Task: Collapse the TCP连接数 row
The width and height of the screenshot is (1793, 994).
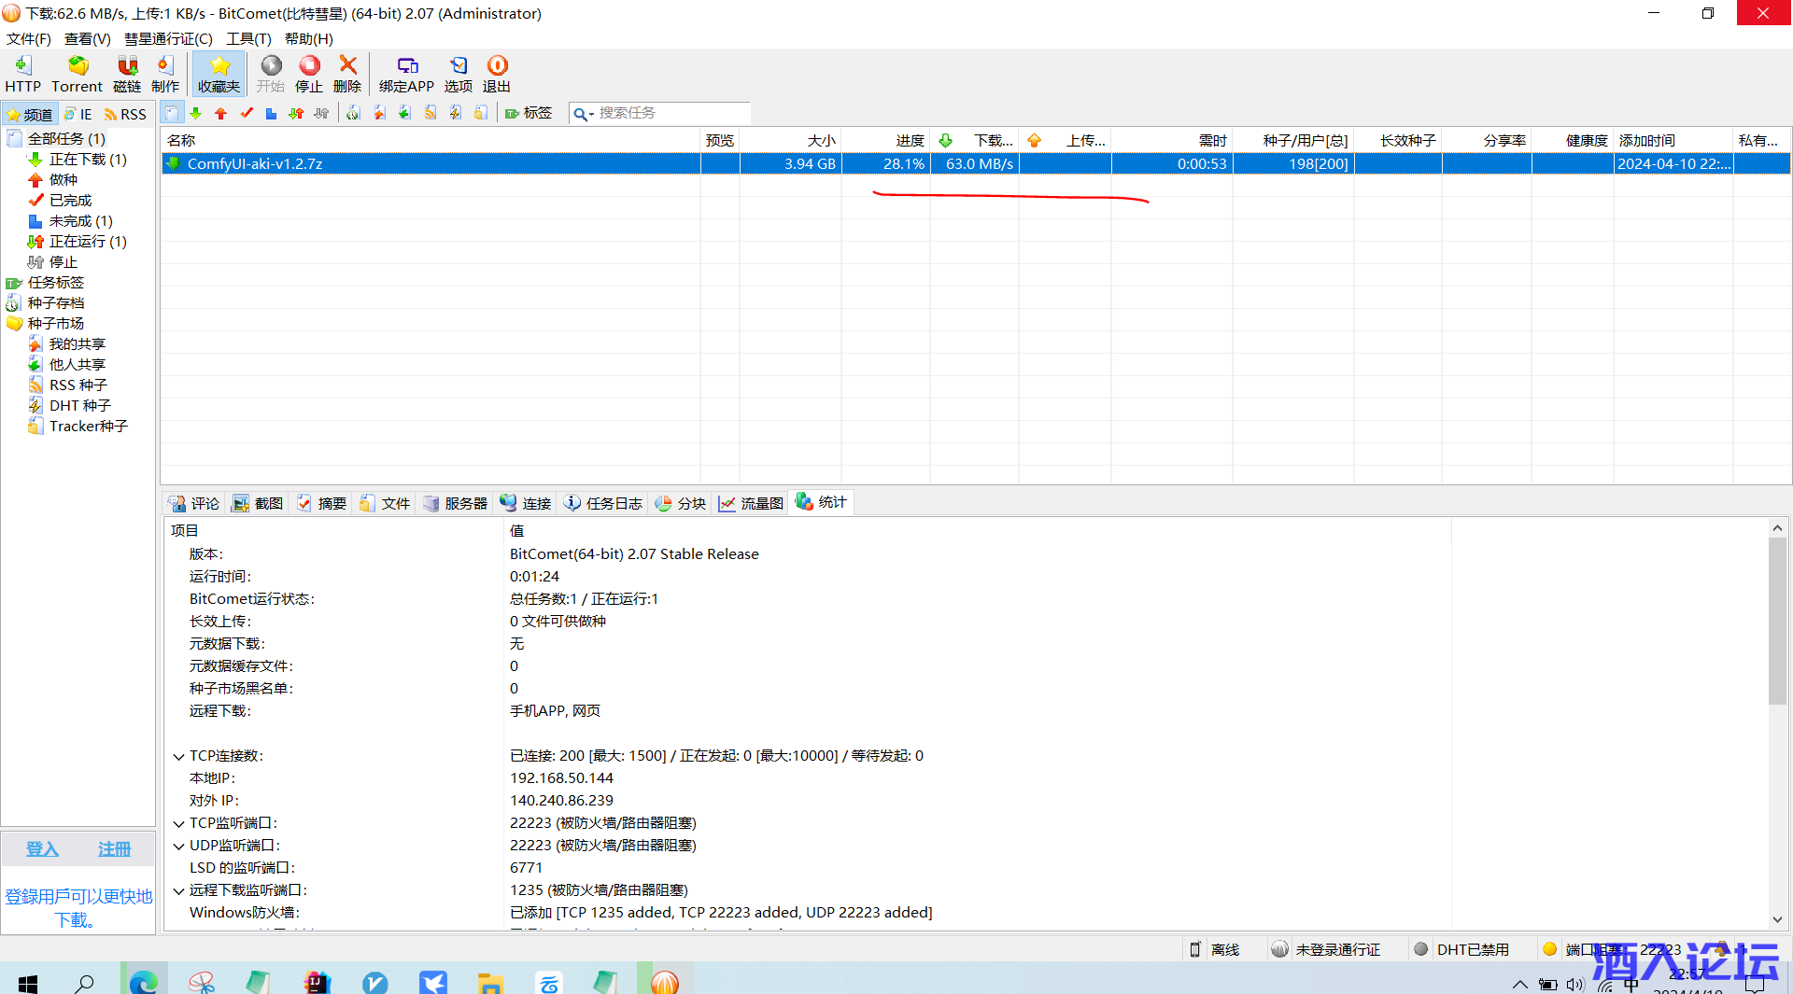Action: (178, 756)
